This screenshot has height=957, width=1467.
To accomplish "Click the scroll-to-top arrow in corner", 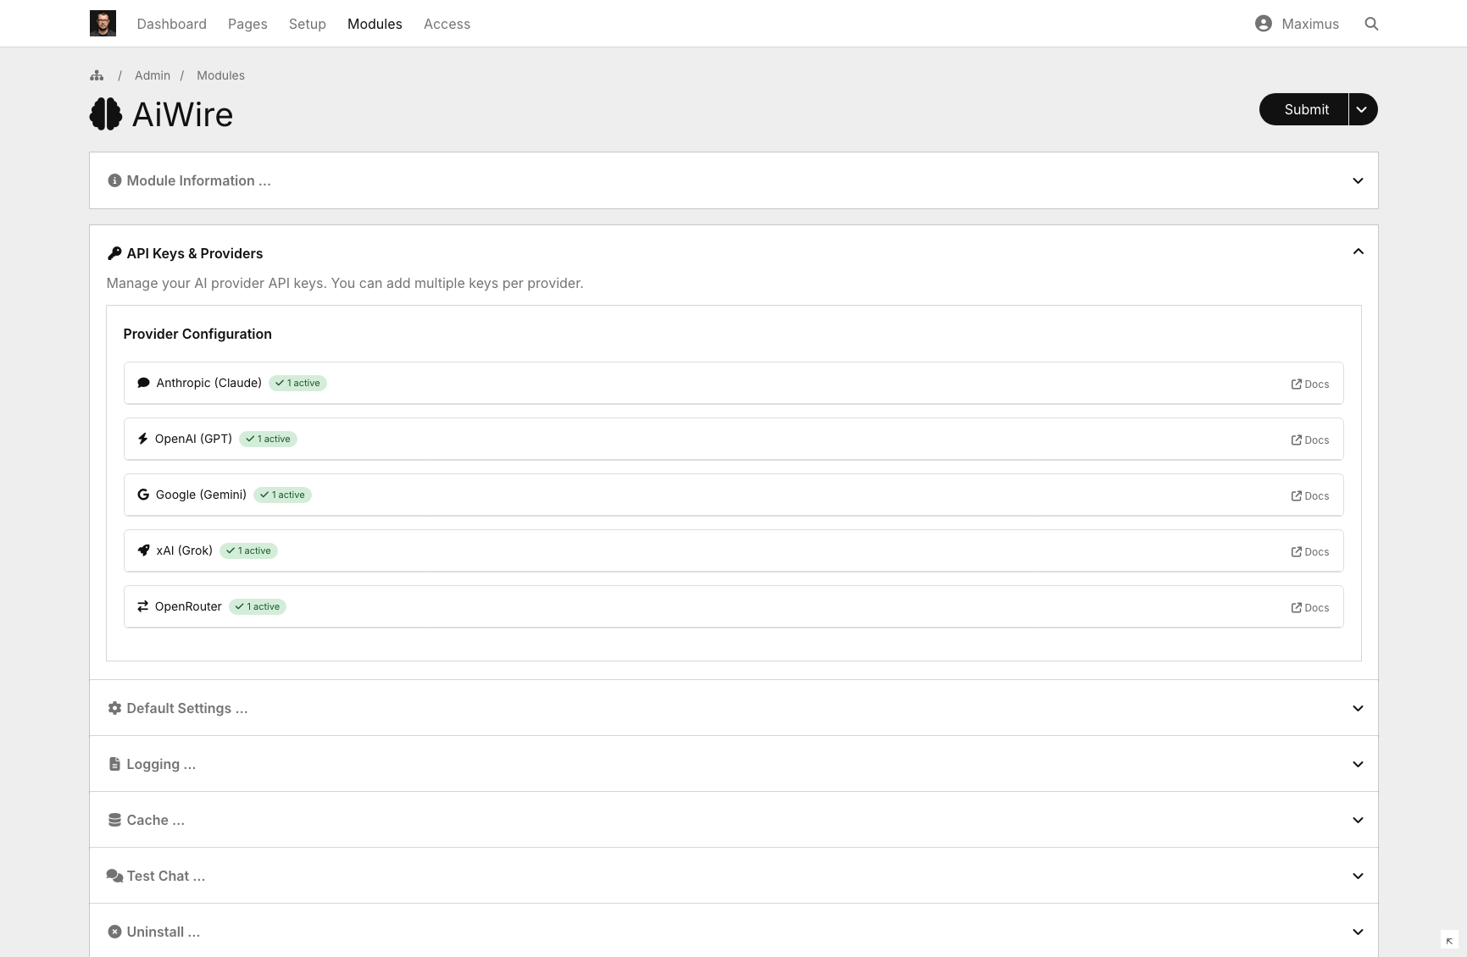I will (1448, 941).
